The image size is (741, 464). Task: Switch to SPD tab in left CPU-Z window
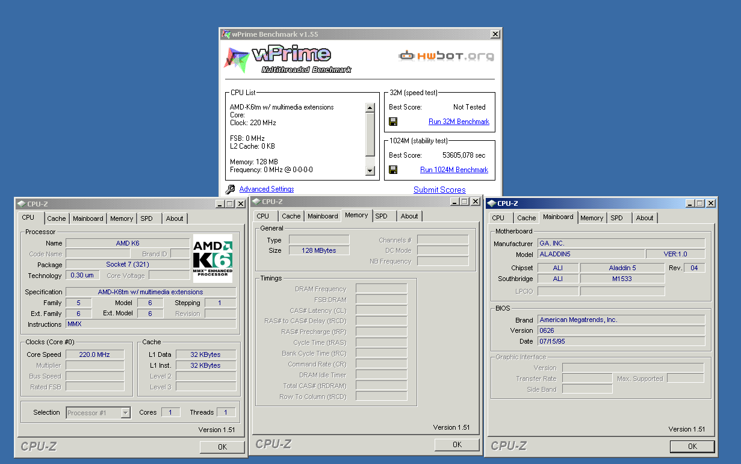tap(146, 218)
